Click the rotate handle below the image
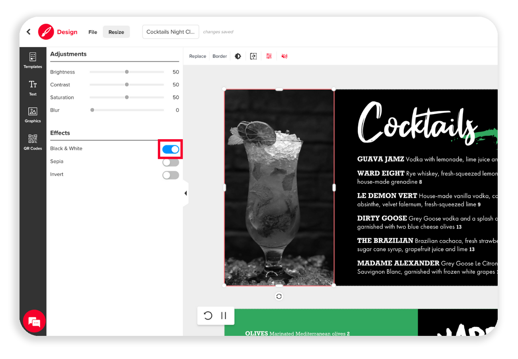 coord(279,296)
